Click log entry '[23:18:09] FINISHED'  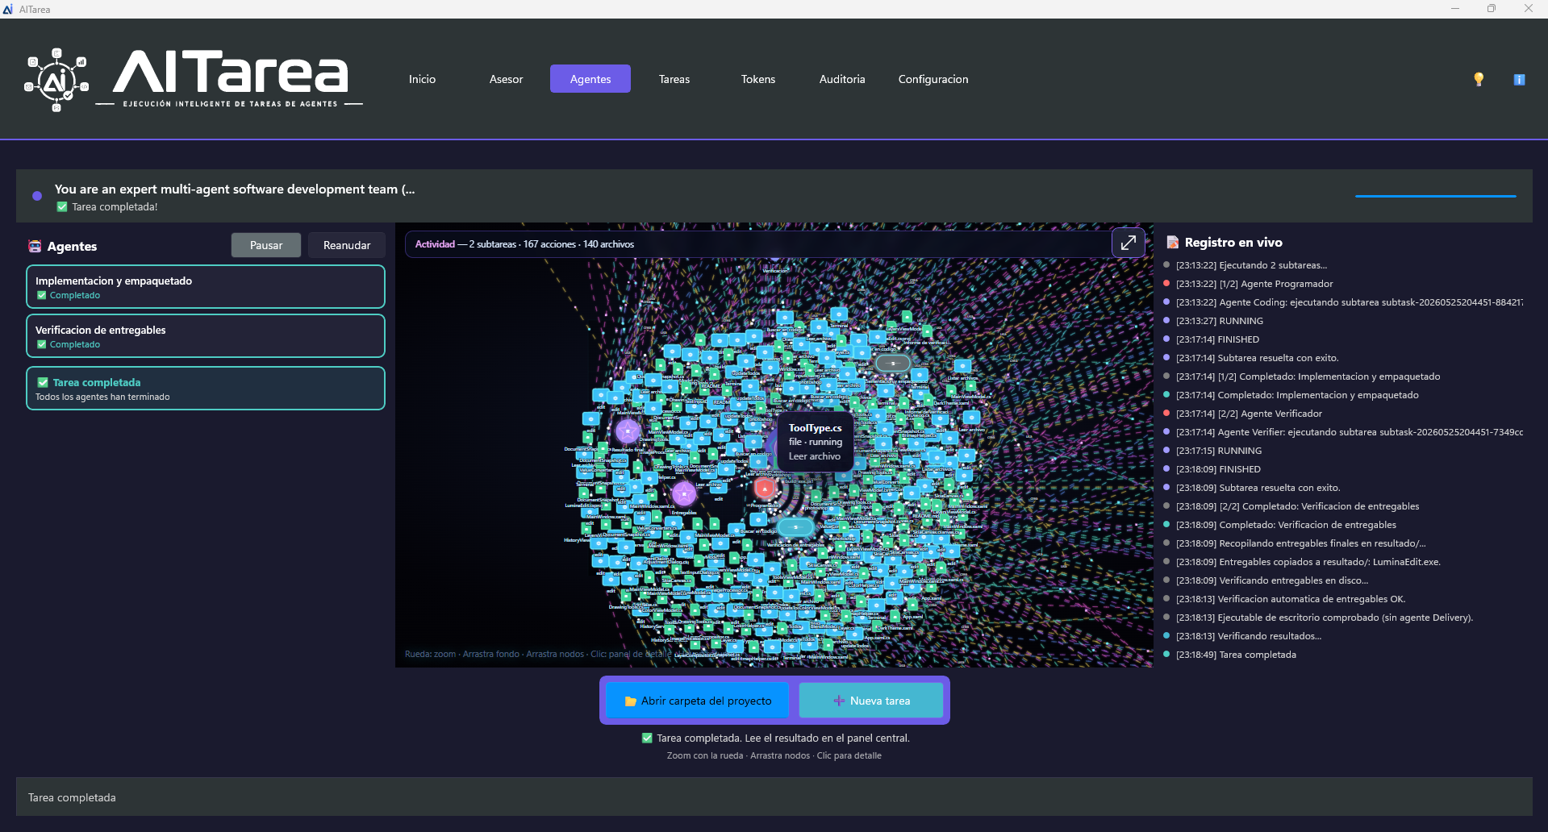(1219, 469)
